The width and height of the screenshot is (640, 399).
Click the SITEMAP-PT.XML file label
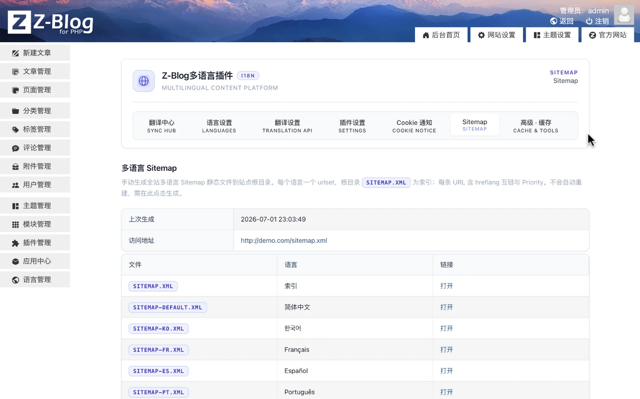[158, 392]
